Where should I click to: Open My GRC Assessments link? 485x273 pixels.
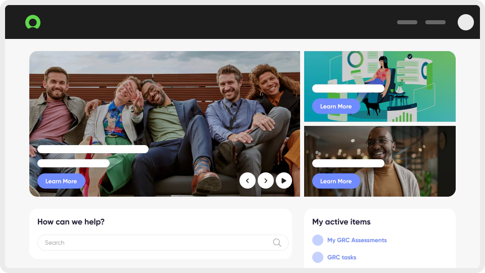point(357,240)
